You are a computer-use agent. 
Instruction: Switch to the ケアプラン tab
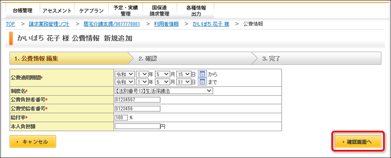91,11
